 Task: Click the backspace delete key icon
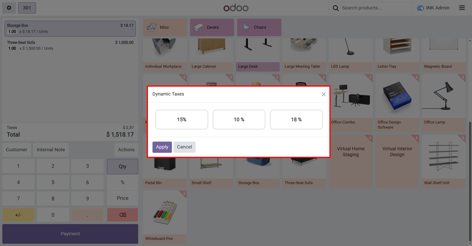[123, 215]
